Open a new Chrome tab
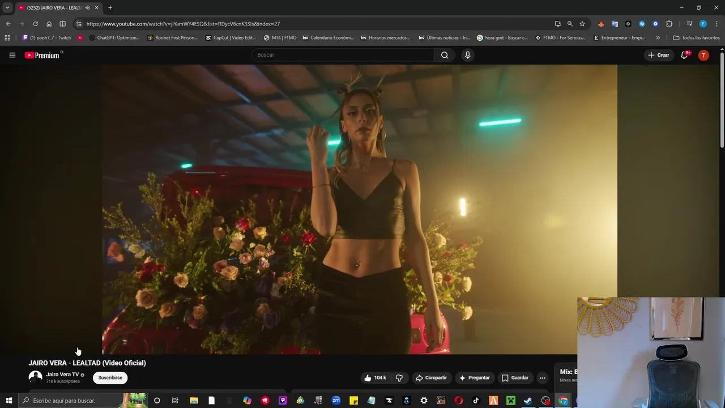The image size is (725, 408). click(x=110, y=8)
